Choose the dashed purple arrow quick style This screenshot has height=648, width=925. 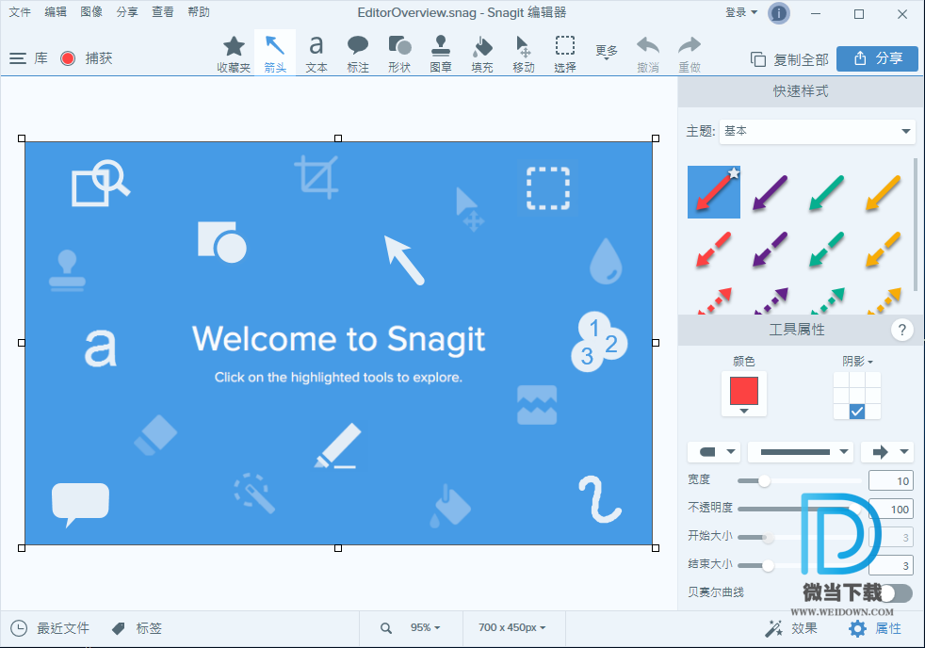pos(771,249)
